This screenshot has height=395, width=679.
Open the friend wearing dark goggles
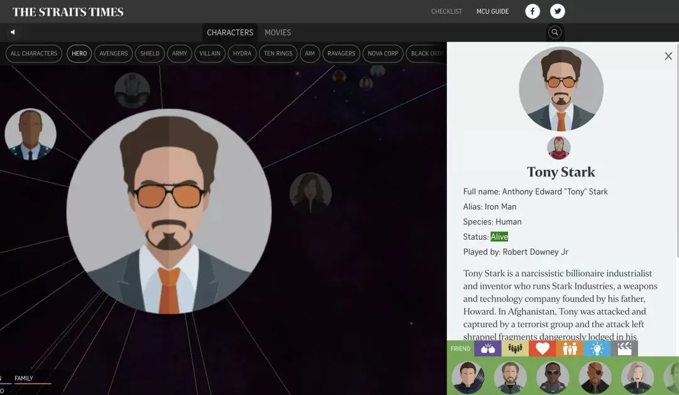[553, 377]
